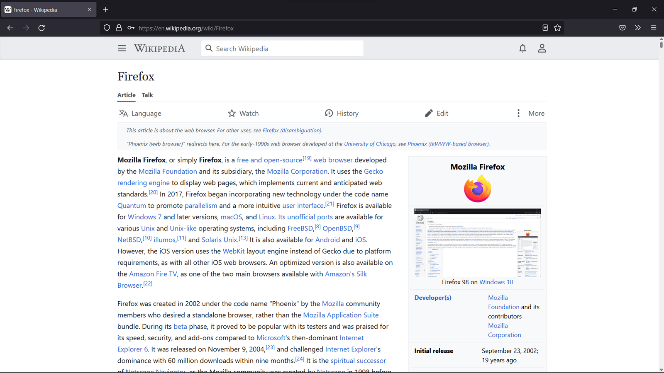Open citation reference [19]
The width and height of the screenshot is (664, 373).
coord(307,158)
